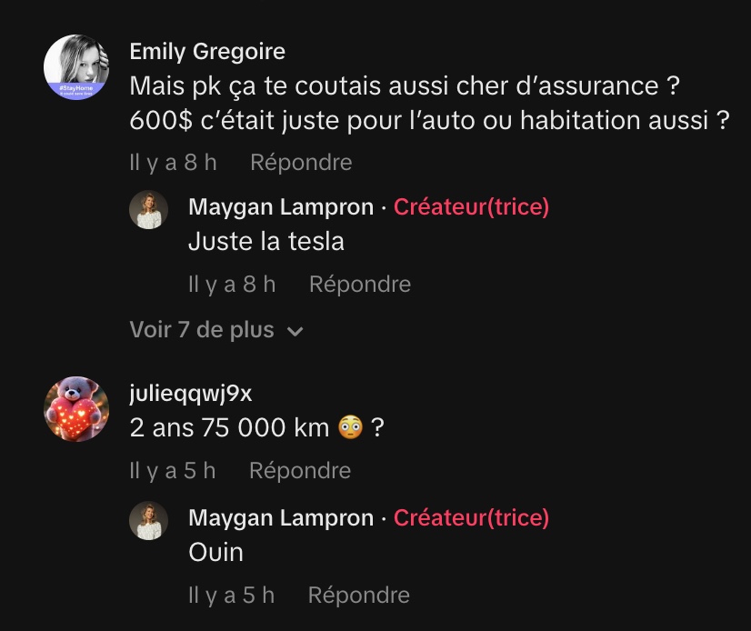The image size is (751, 631).
Task: Click Répondre under 'Juste la tesla'
Action: pos(360,284)
